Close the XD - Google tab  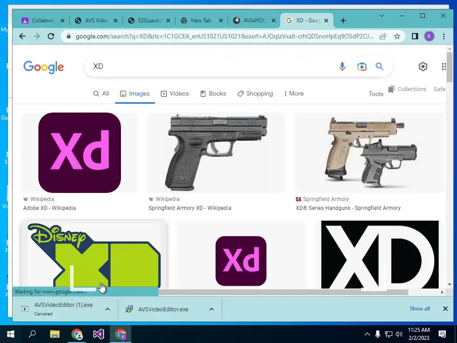[326, 21]
